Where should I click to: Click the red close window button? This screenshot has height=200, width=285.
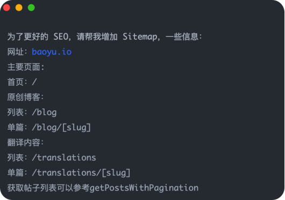(x=6, y=8)
